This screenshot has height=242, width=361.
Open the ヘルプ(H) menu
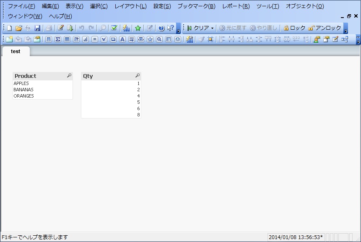point(60,16)
